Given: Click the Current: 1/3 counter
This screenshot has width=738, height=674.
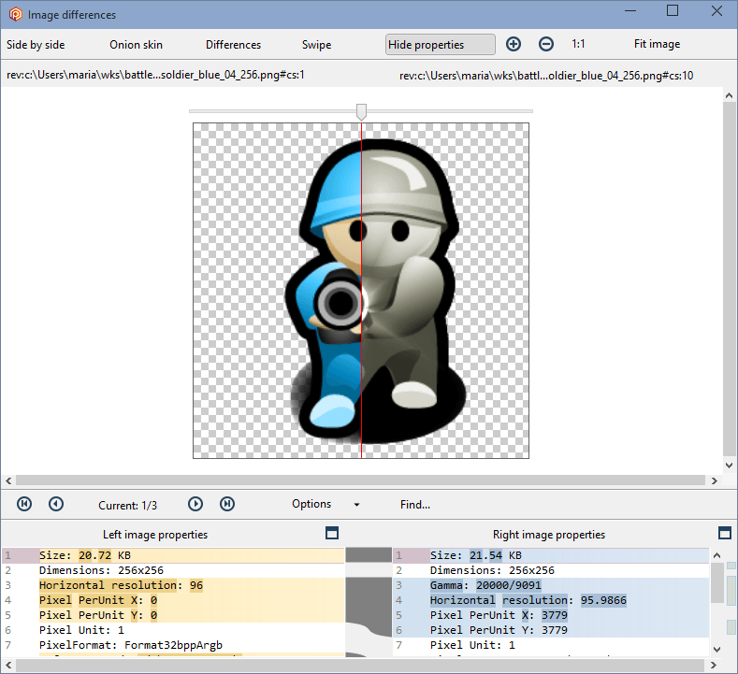Looking at the screenshot, I should (127, 505).
